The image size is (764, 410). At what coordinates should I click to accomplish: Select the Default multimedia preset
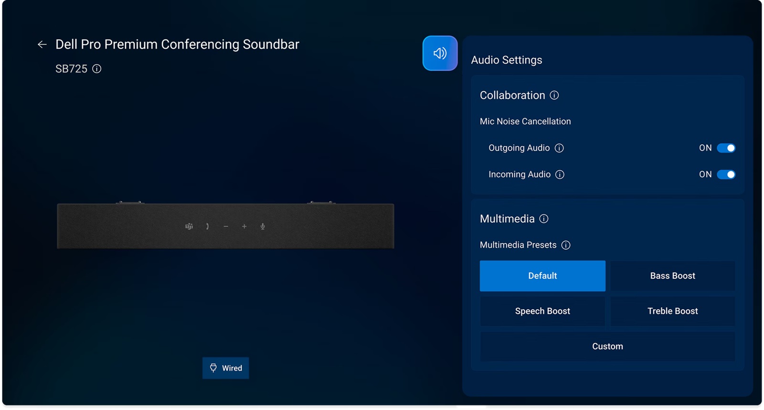(542, 276)
